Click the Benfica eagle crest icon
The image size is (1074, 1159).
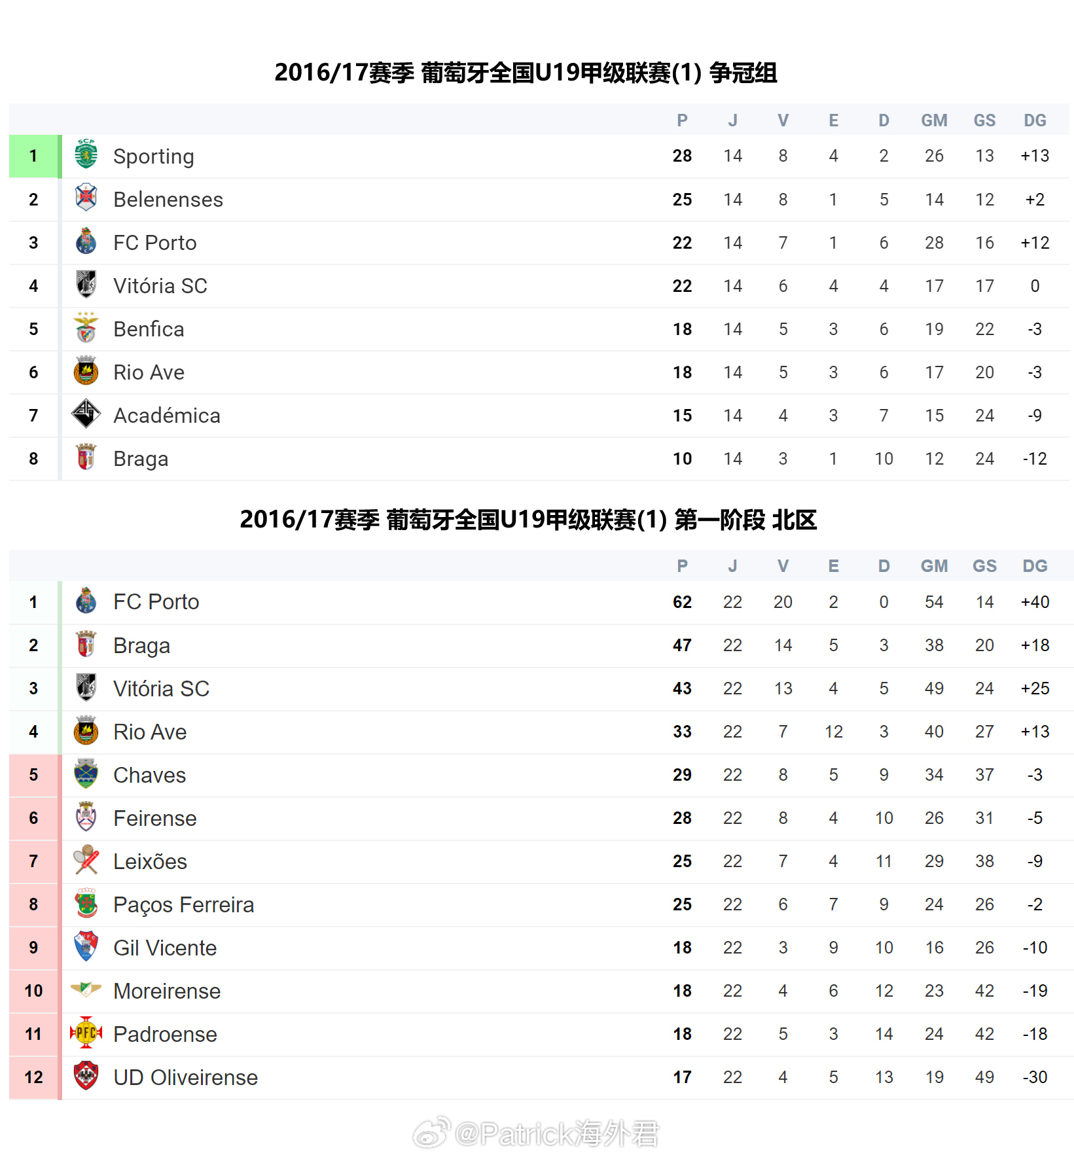click(x=86, y=328)
